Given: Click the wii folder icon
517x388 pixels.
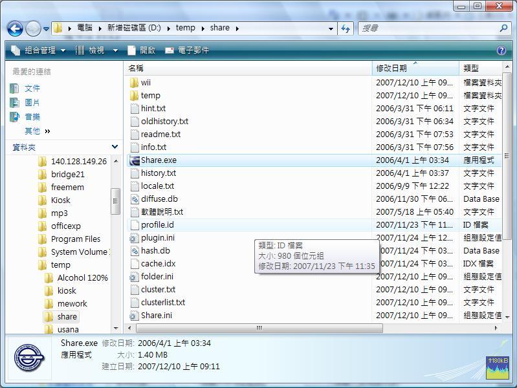Looking at the screenshot, I should tap(134, 82).
